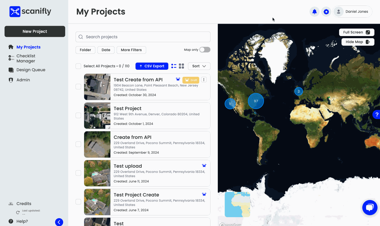380x226 pixels.
Task: Switch to list view layout
Action: pyautogui.click(x=174, y=66)
